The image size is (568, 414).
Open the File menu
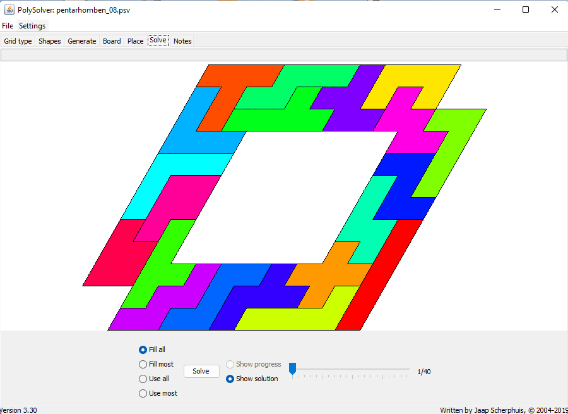pyautogui.click(x=8, y=26)
